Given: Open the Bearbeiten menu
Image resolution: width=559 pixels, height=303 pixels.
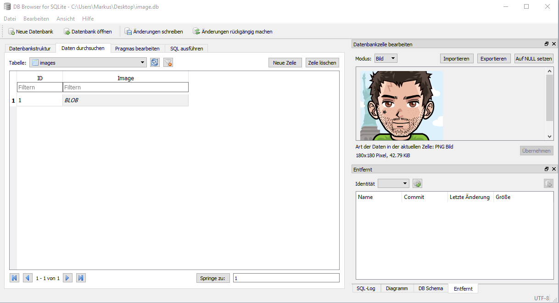Looking at the screenshot, I should click(36, 19).
